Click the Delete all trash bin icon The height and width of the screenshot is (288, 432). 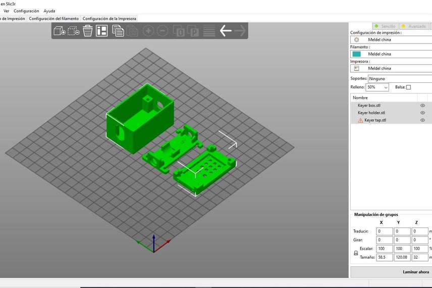point(88,31)
